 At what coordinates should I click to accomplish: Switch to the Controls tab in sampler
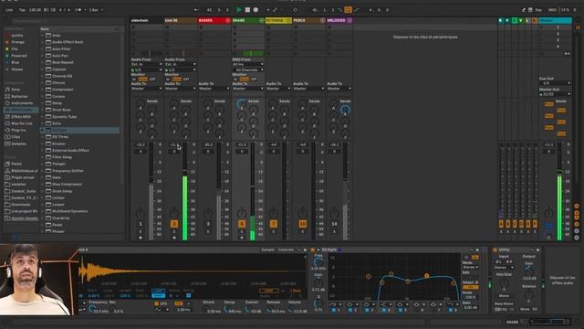pyautogui.click(x=286, y=249)
